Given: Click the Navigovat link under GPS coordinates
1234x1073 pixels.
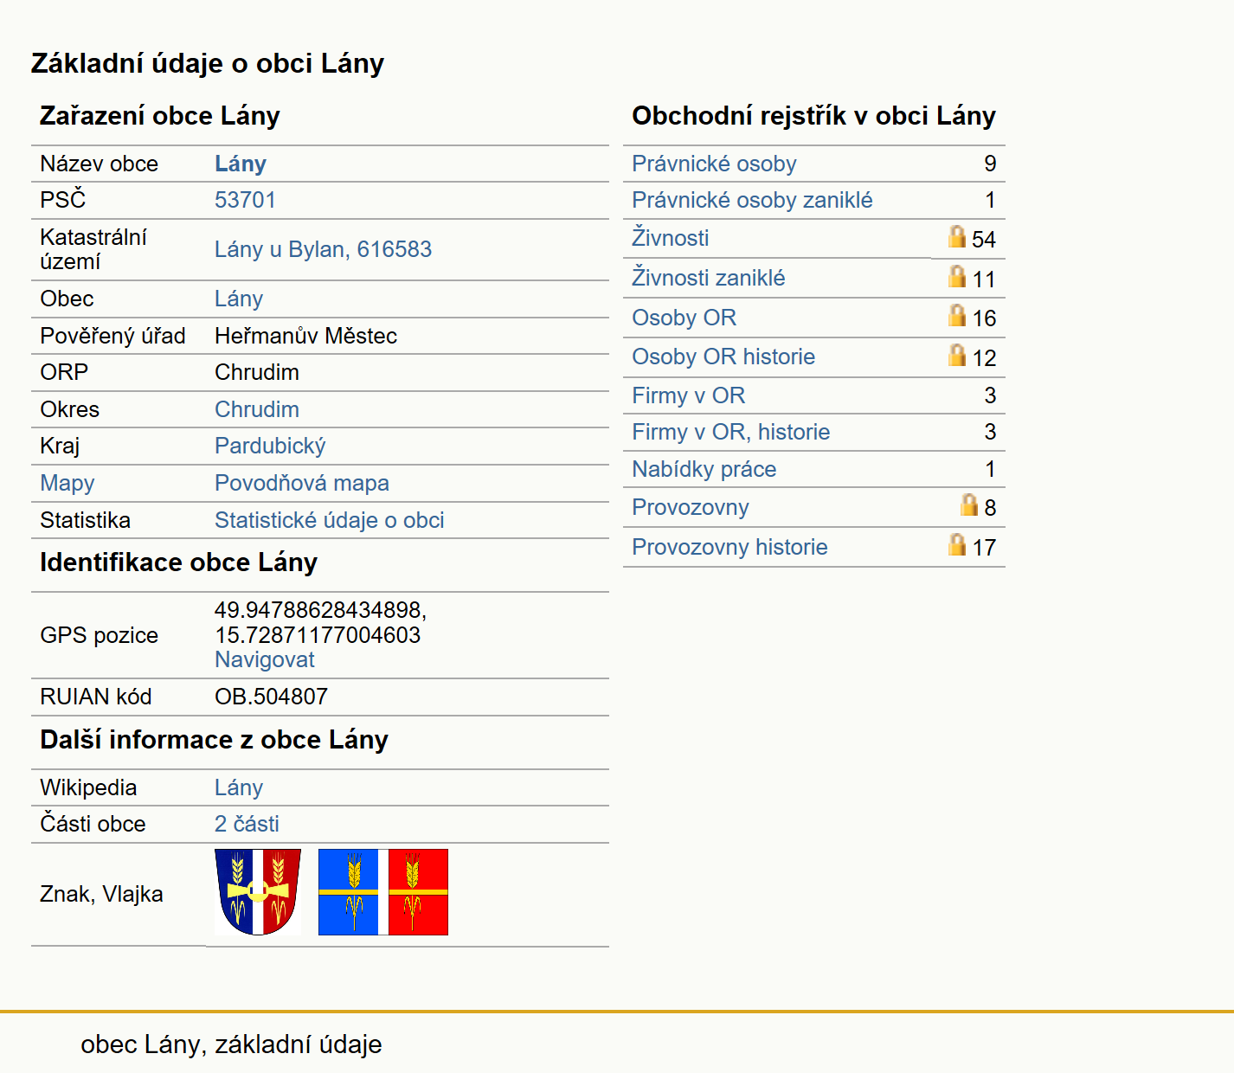Looking at the screenshot, I should [265, 659].
